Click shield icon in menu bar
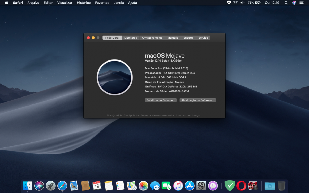 tap(229, 3)
